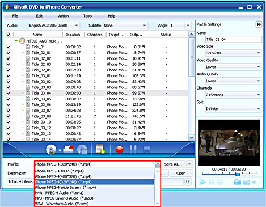
Task: Take a snapshot with the camera icon
Action: 238,182
